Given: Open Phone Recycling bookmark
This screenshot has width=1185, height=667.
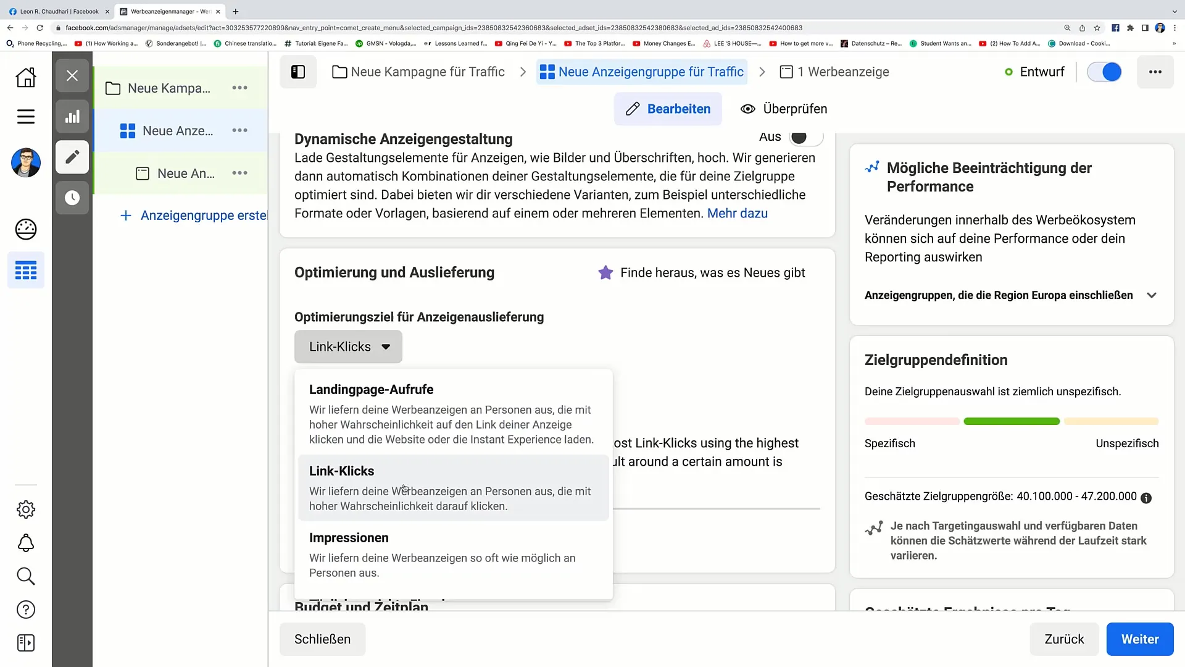Looking at the screenshot, I should point(36,43).
